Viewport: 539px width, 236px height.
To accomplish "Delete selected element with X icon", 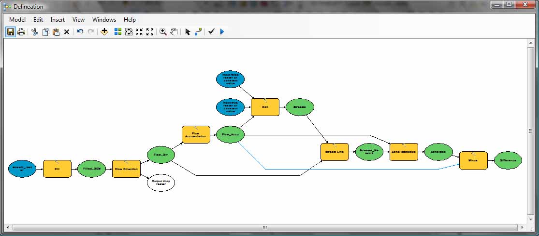I will [67, 32].
